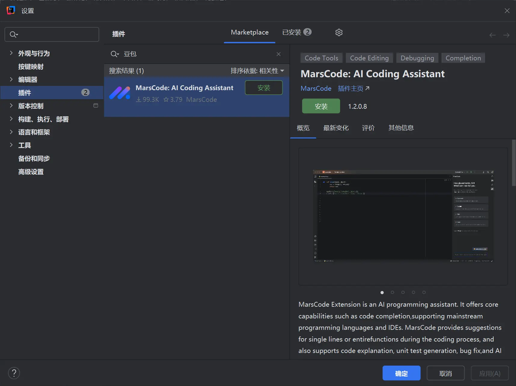The image size is (516, 386).
Task: Open the plugin search history icon
Action: click(115, 54)
